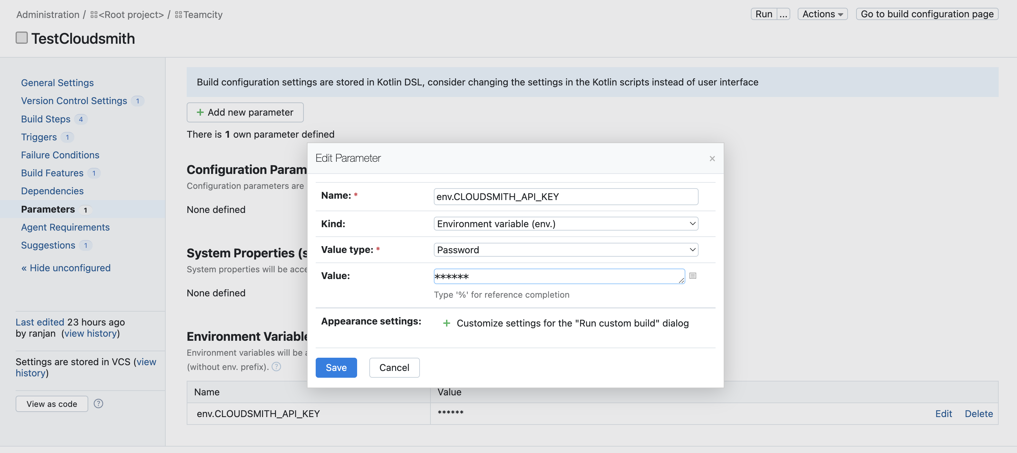Click the environment variables help question icon
This screenshot has width=1017, height=453.
[276, 367]
